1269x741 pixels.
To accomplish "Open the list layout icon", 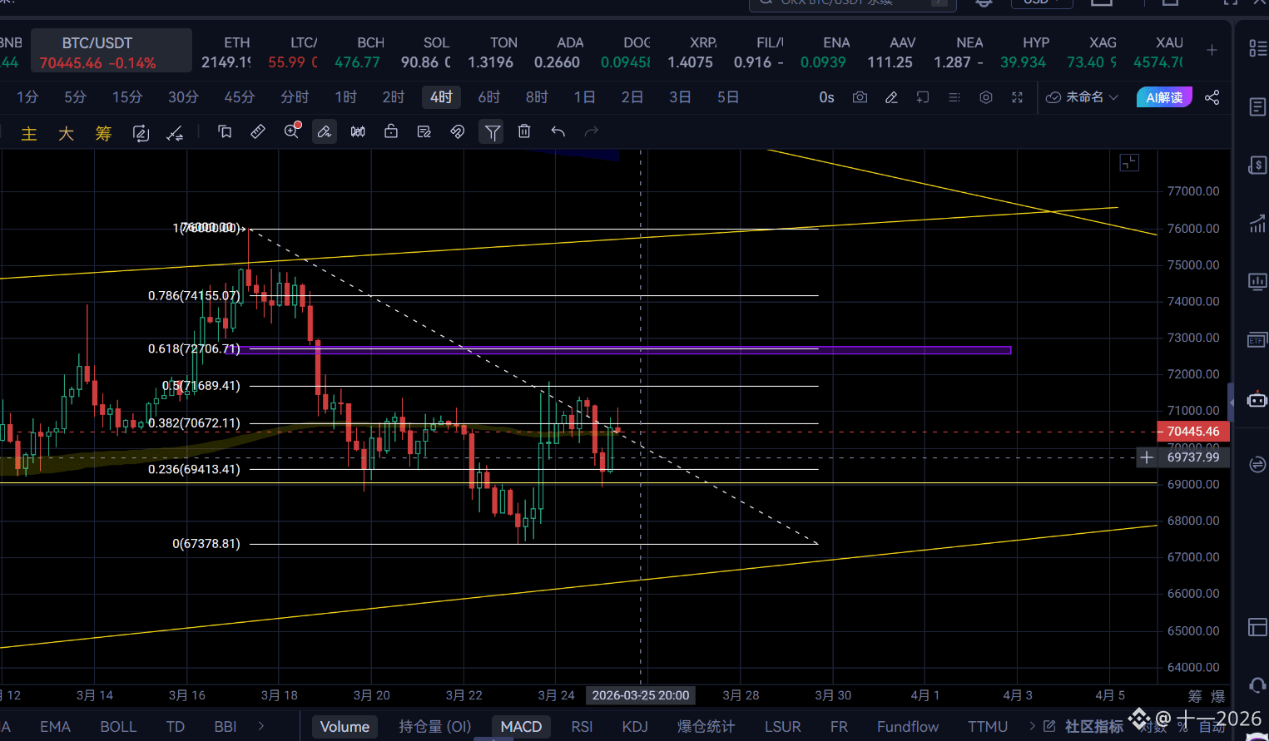I will tap(954, 97).
